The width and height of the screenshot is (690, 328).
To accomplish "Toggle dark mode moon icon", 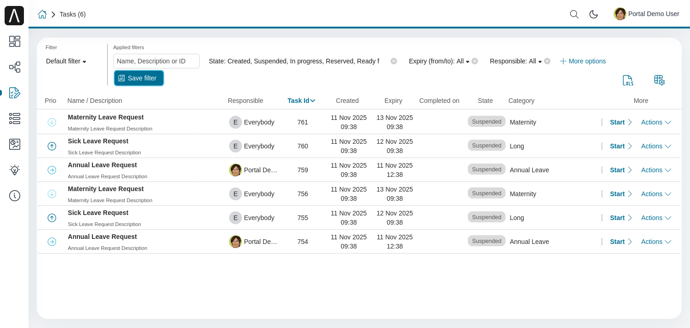I will click(593, 14).
